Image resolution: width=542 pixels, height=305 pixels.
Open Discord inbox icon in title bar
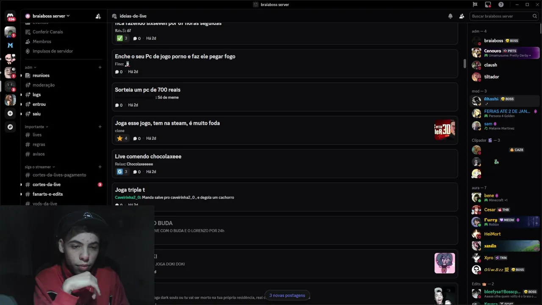coord(488,5)
